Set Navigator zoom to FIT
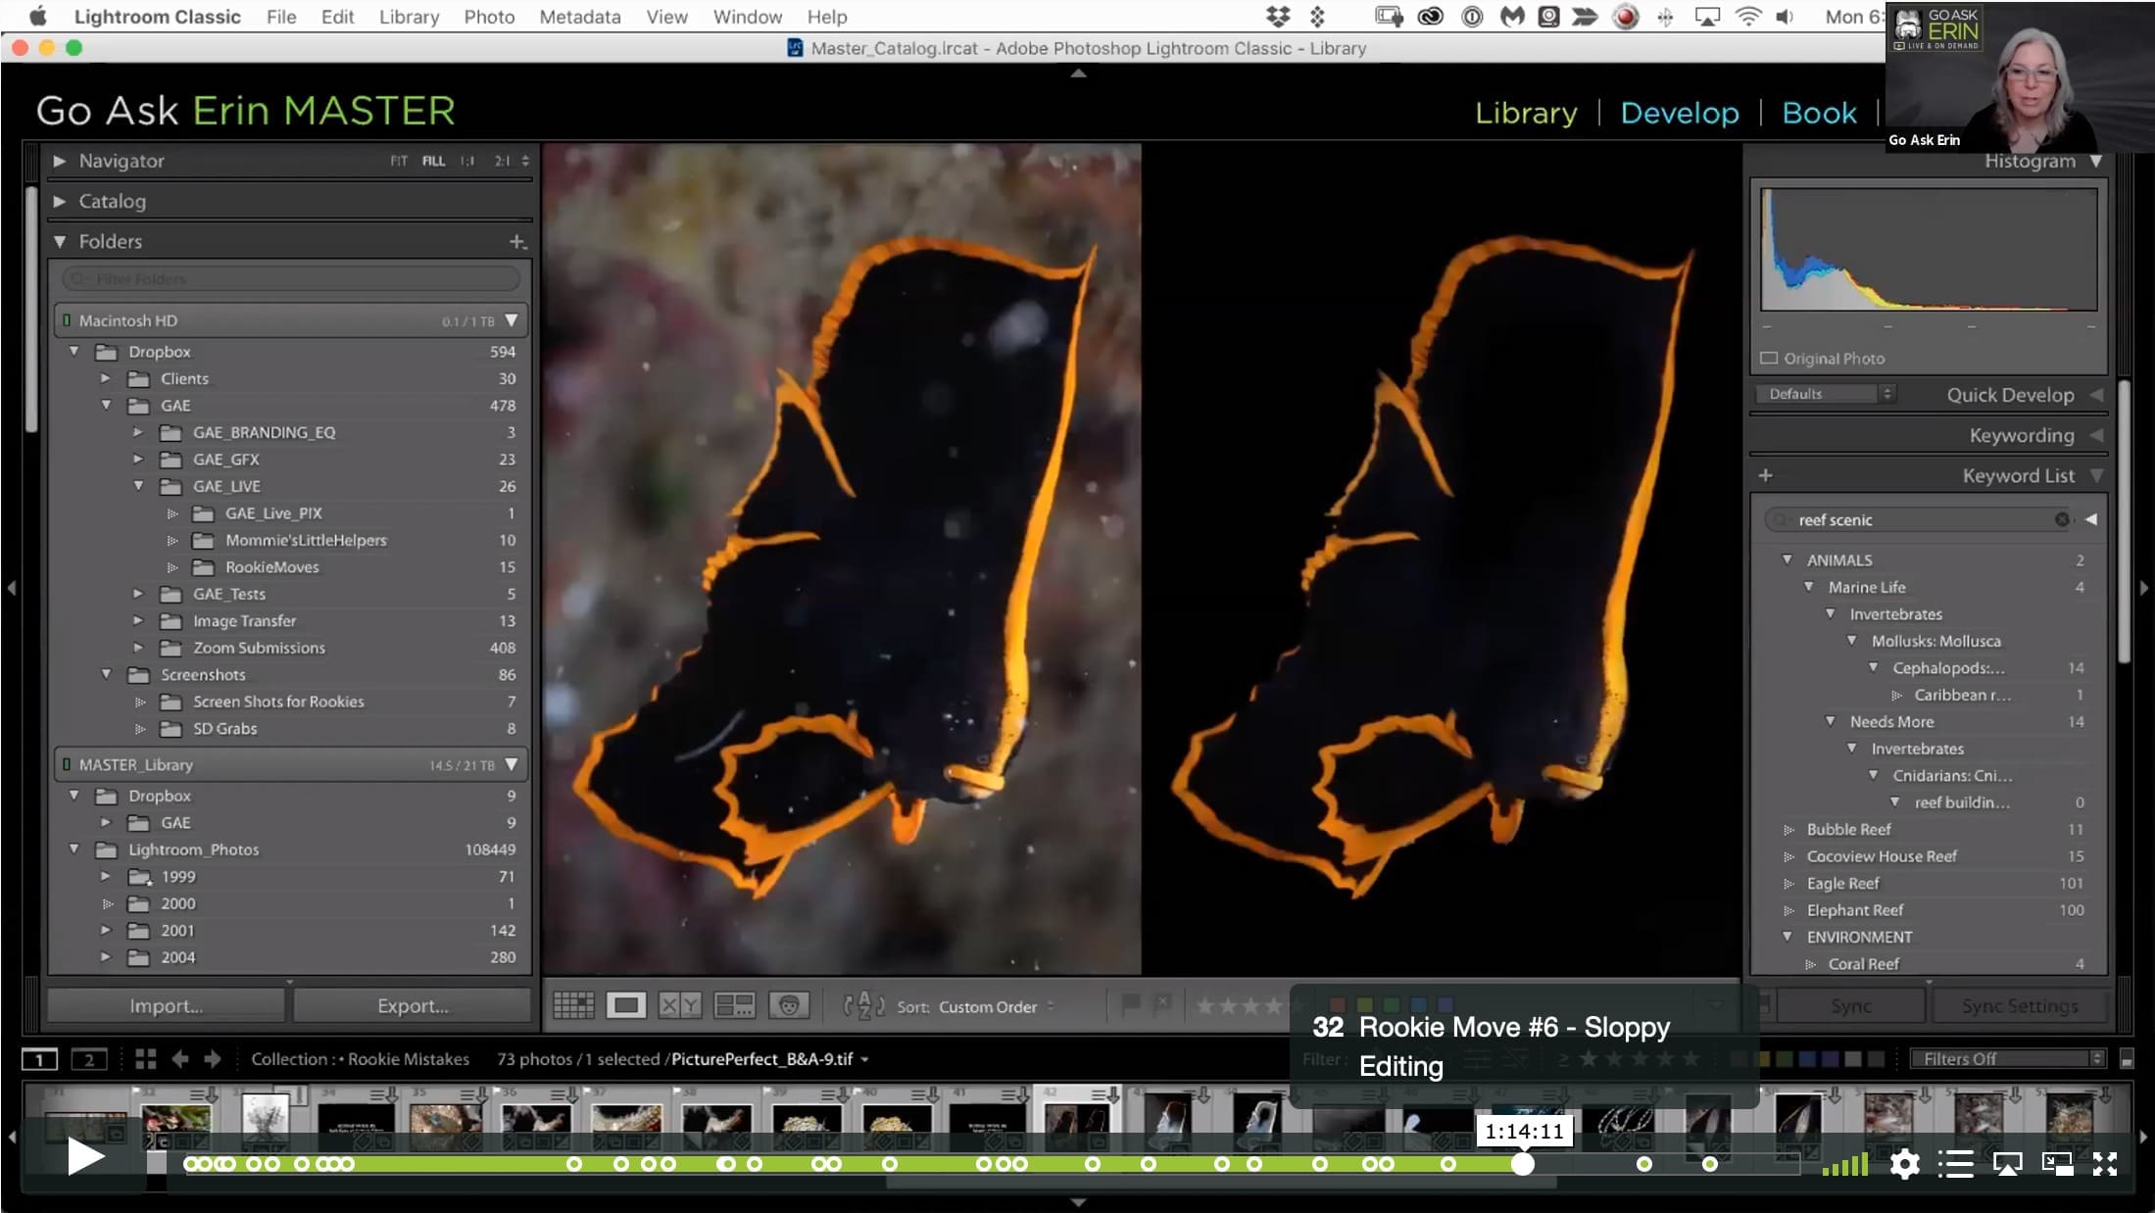Viewport: 2155px width, 1213px height. [x=399, y=161]
